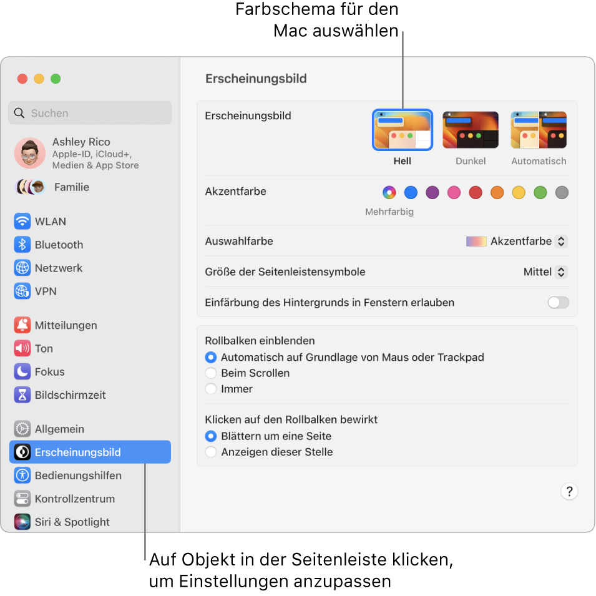This screenshot has height=596, width=596.
Task: Choose 'Anzeigen dieser Stelle' for Rollbalken click
Action: point(212,451)
